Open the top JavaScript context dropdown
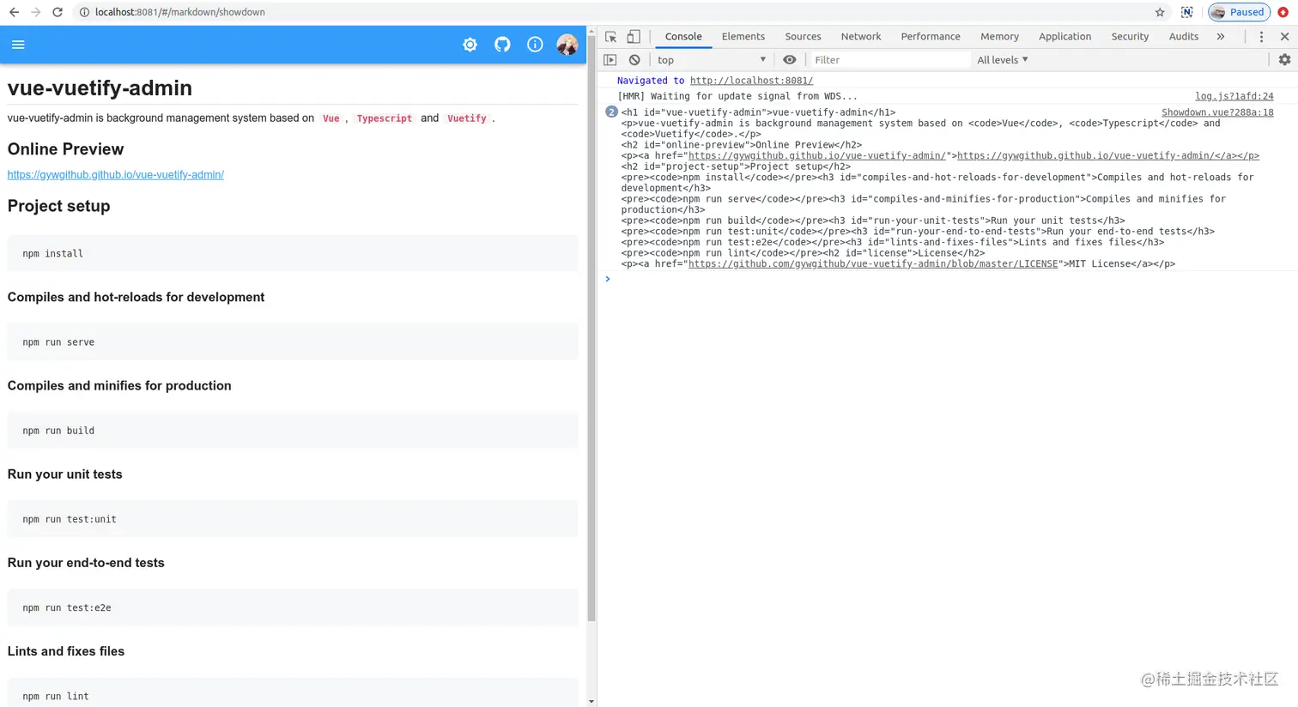Image resolution: width=1298 pixels, height=707 pixels. [x=711, y=60]
